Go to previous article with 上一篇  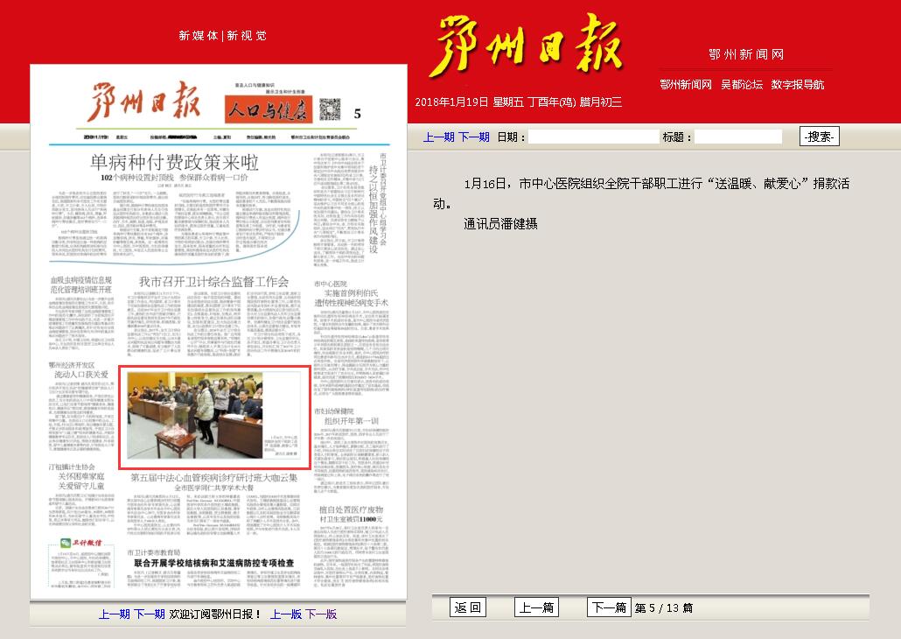[x=537, y=607]
